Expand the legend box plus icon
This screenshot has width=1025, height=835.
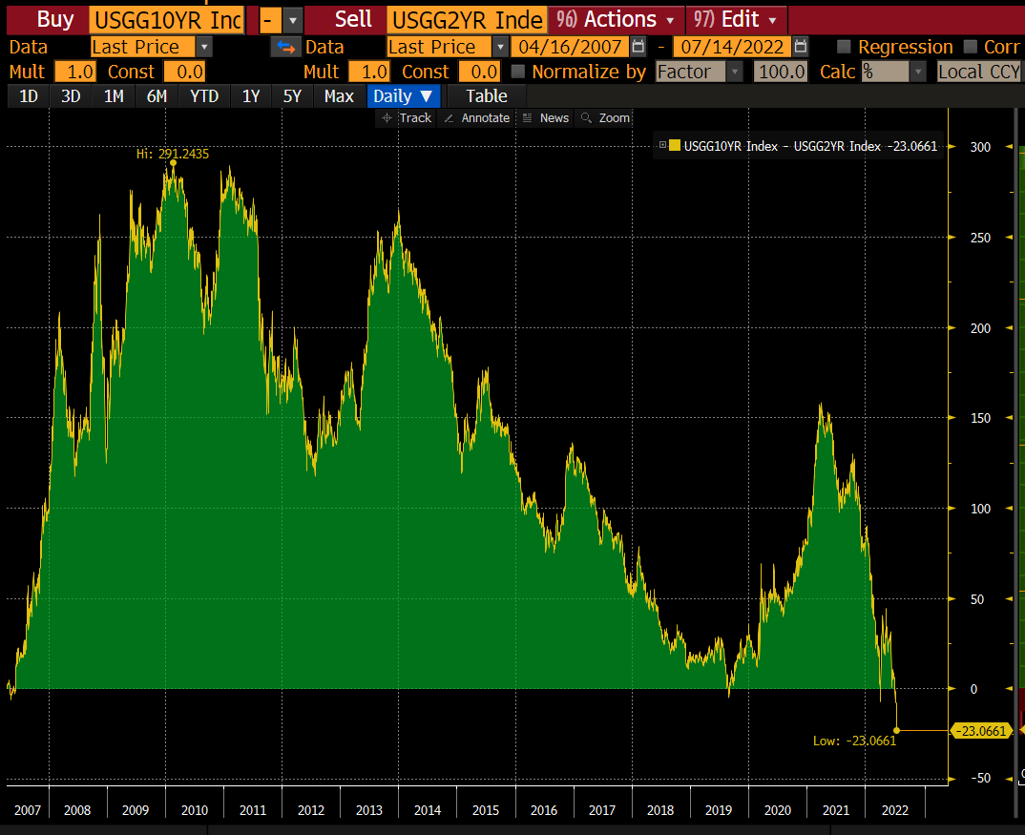(x=662, y=146)
